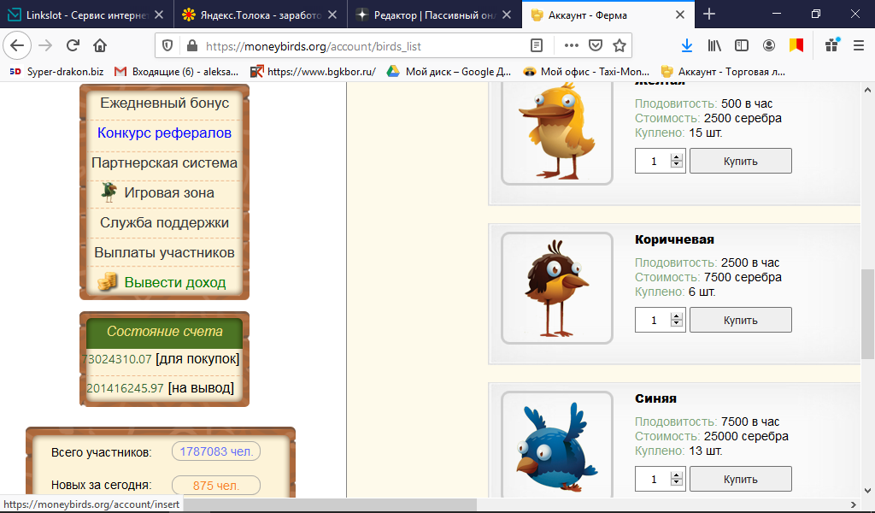Open page actions three-dots menu
This screenshot has width=875, height=513.
(x=572, y=46)
